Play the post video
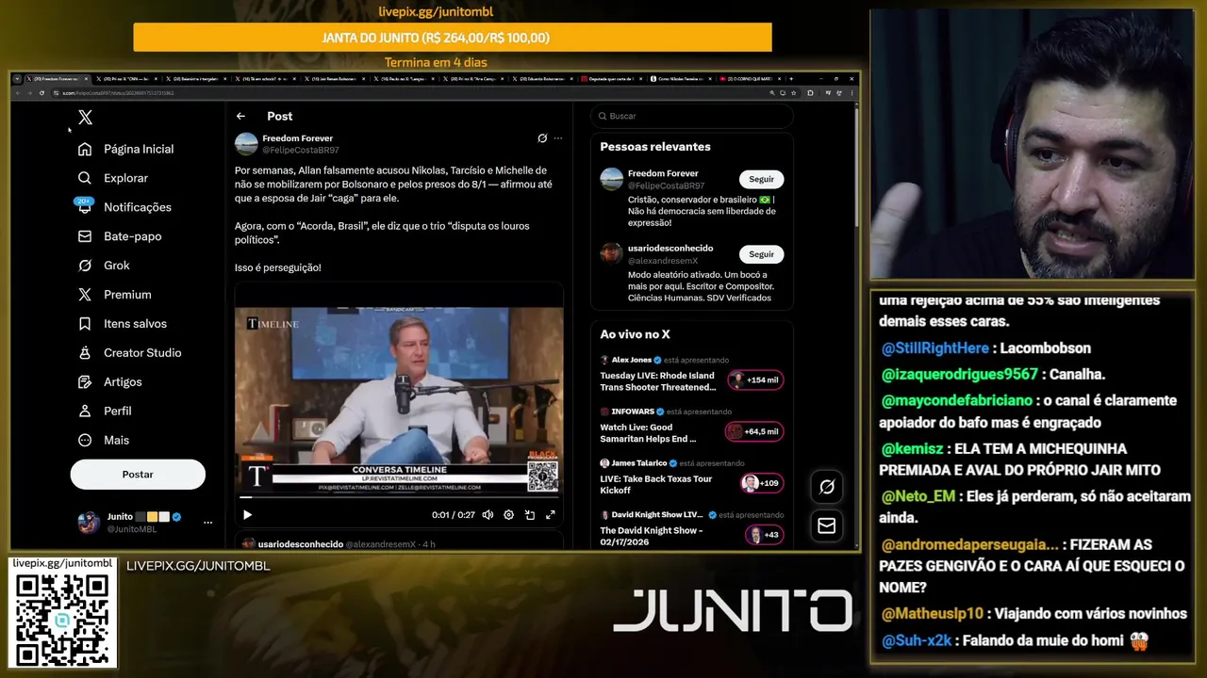This screenshot has width=1207, height=678. 247,515
